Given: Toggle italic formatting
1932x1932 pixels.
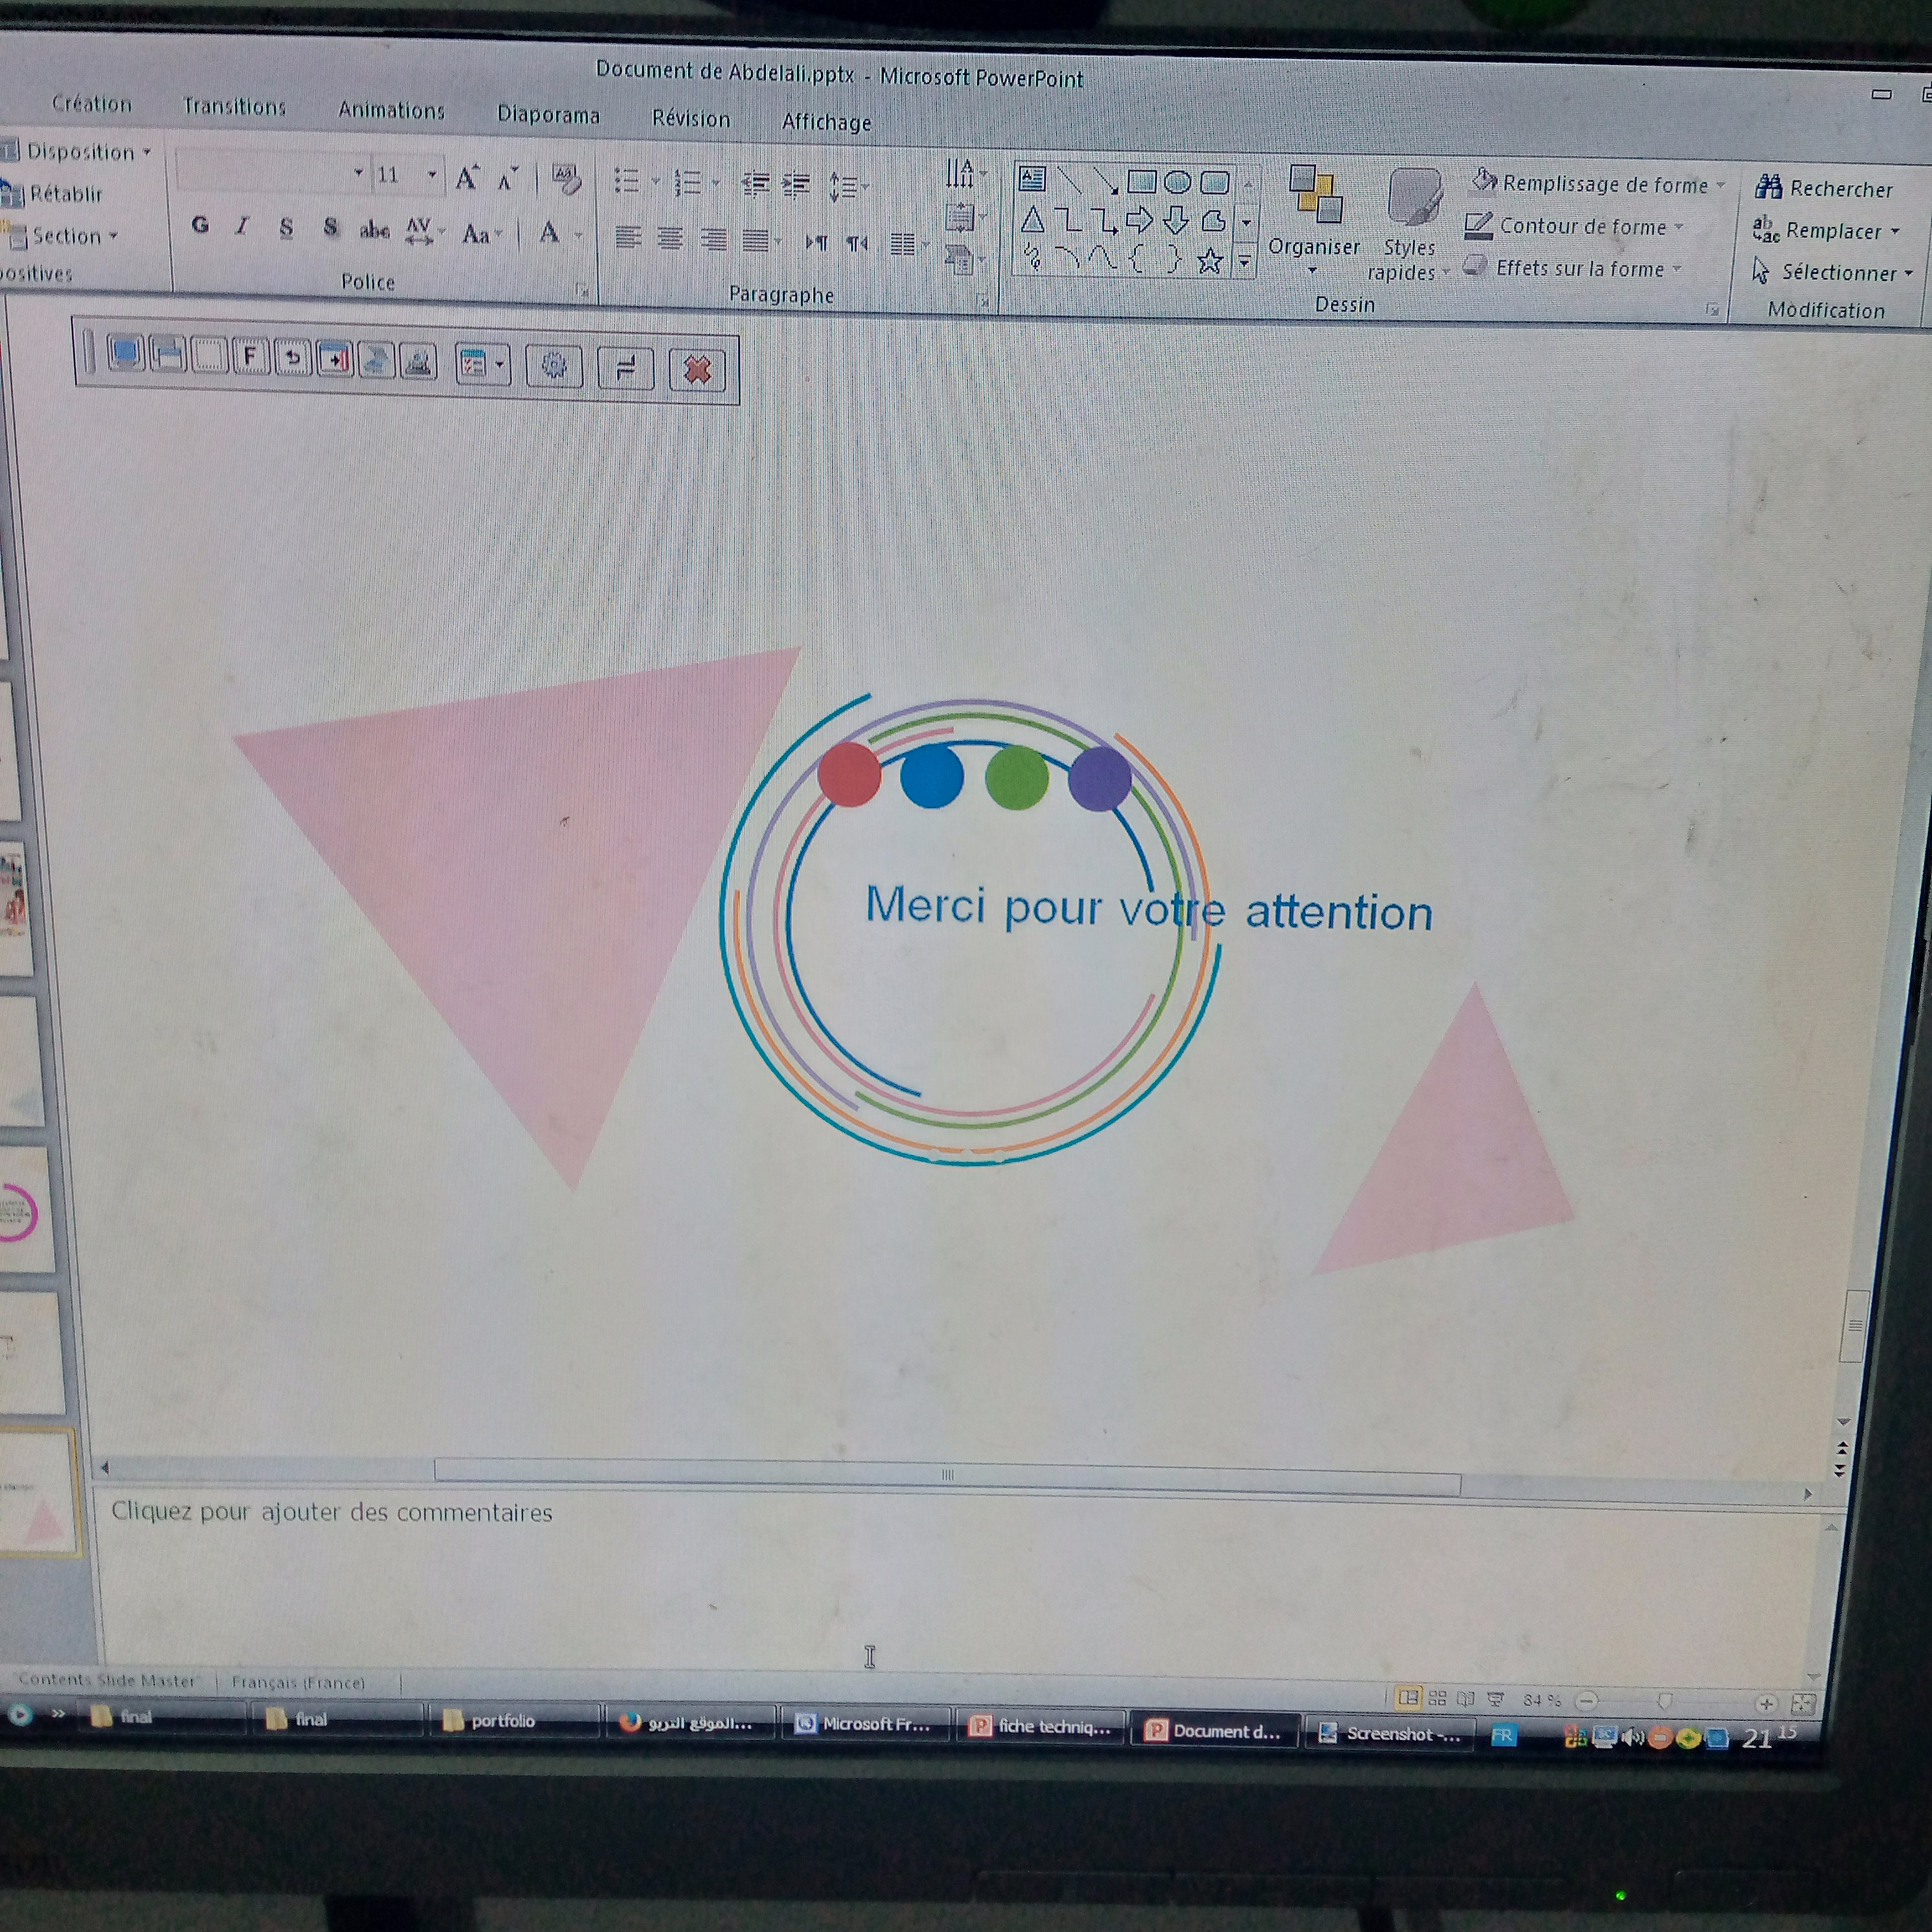Looking at the screenshot, I should [x=242, y=227].
